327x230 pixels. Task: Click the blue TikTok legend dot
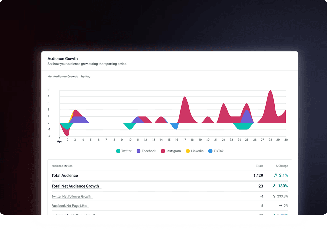pyautogui.click(x=210, y=151)
